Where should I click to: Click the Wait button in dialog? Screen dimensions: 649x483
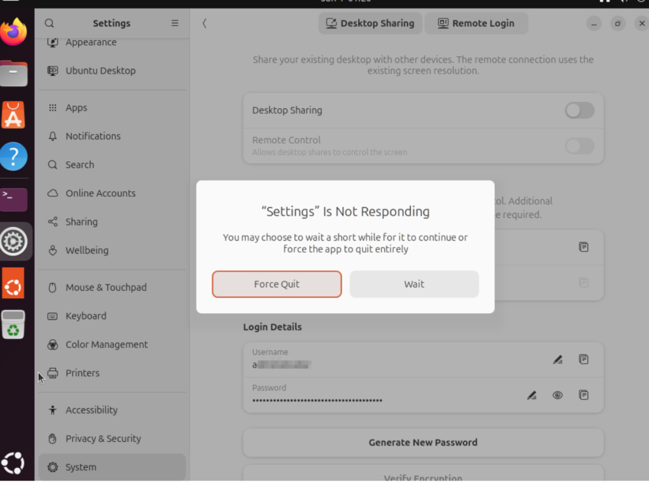tap(414, 284)
